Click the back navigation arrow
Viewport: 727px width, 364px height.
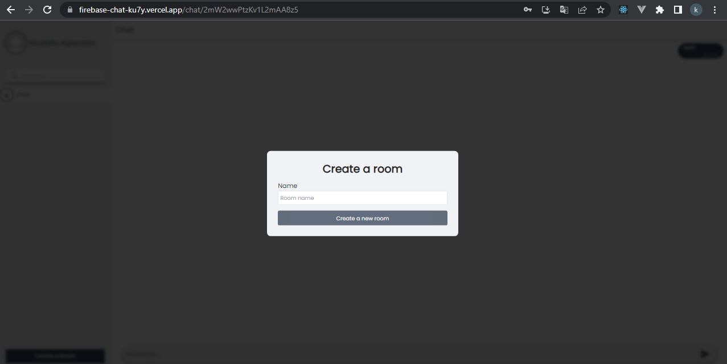[10, 10]
